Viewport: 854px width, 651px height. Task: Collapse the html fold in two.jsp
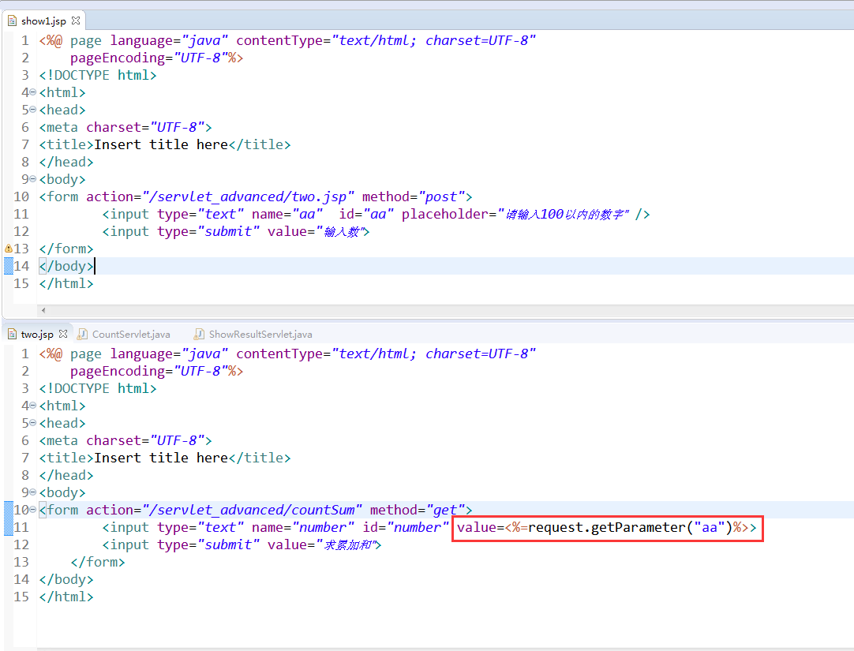[32, 406]
